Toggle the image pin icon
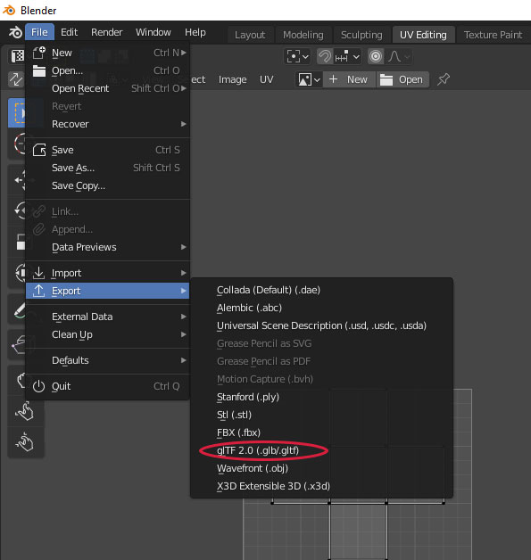Image resolution: width=531 pixels, height=560 pixels. (444, 79)
